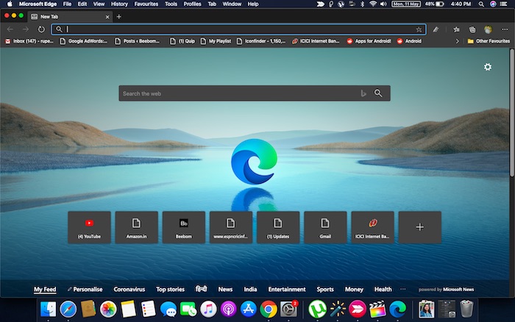Image resolution: width=515 pixels, height=322 pixels.
Task: Switch to the Hindi feed tab
Action: tap(201, 289)
